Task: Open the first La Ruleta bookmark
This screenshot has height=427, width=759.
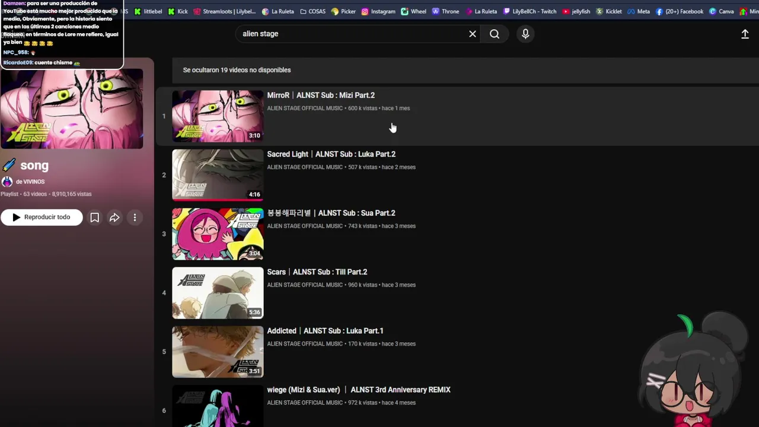Action: (278, 11)
